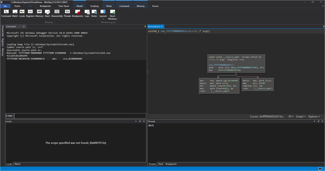
Task: Open the Model ribbon tab
Action: [80, 6]
